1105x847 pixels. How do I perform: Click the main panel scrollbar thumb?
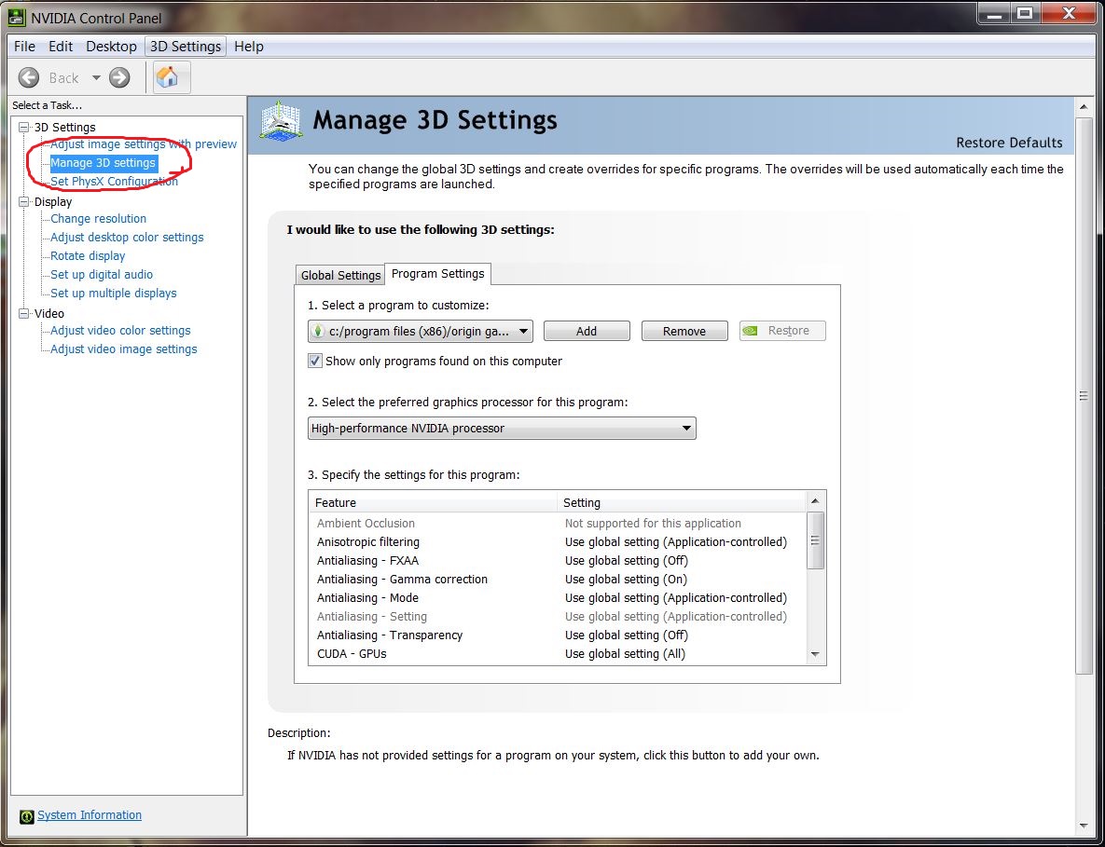[x=1084, y=396]
